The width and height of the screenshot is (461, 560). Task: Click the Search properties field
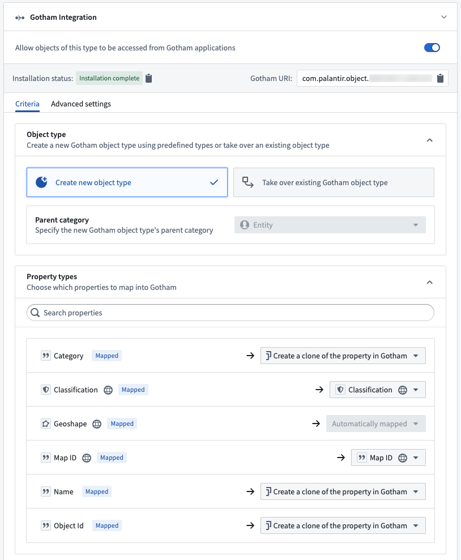pos(231,313)
